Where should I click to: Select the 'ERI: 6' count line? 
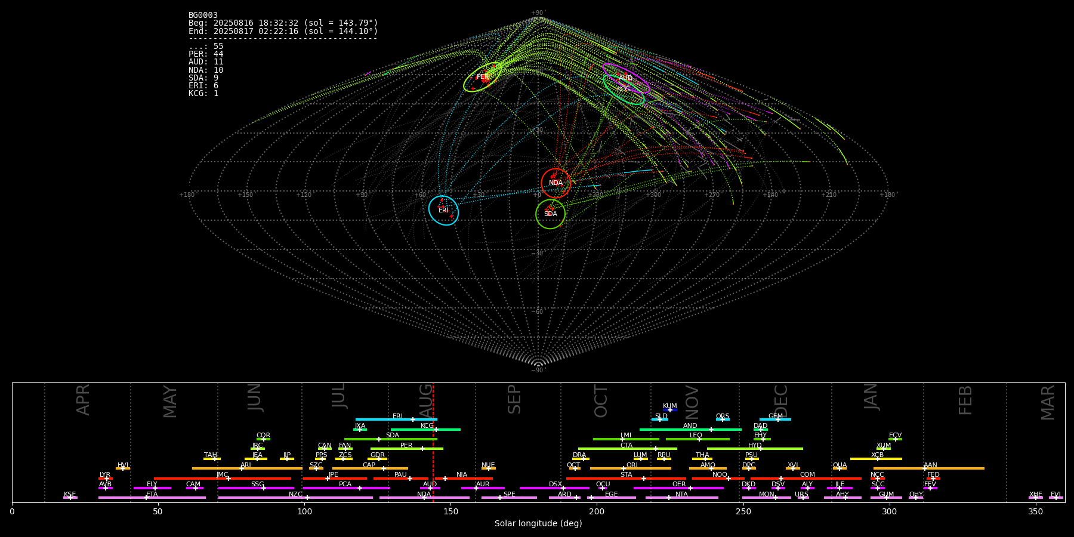tap(203, 86)
